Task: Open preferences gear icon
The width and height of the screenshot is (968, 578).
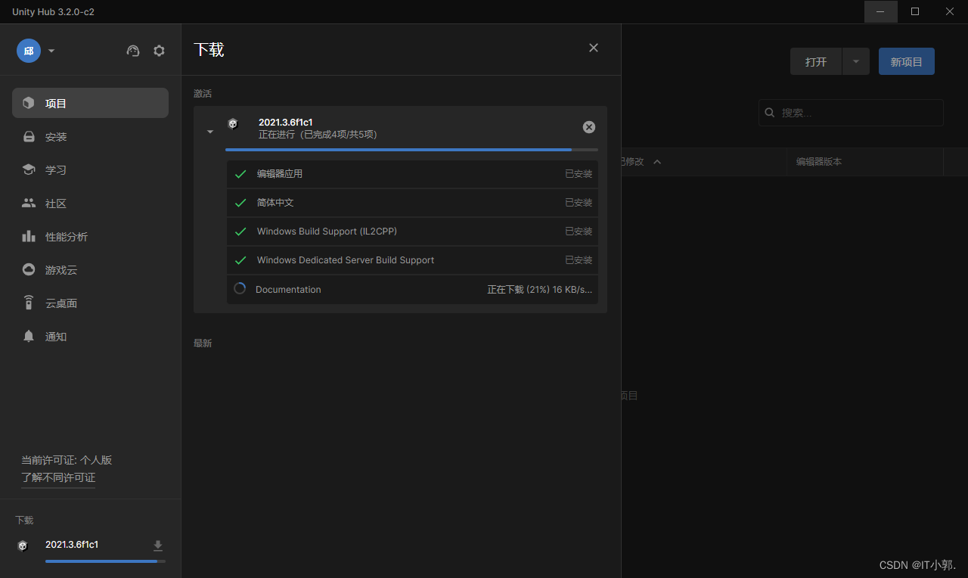Action: 159,51
